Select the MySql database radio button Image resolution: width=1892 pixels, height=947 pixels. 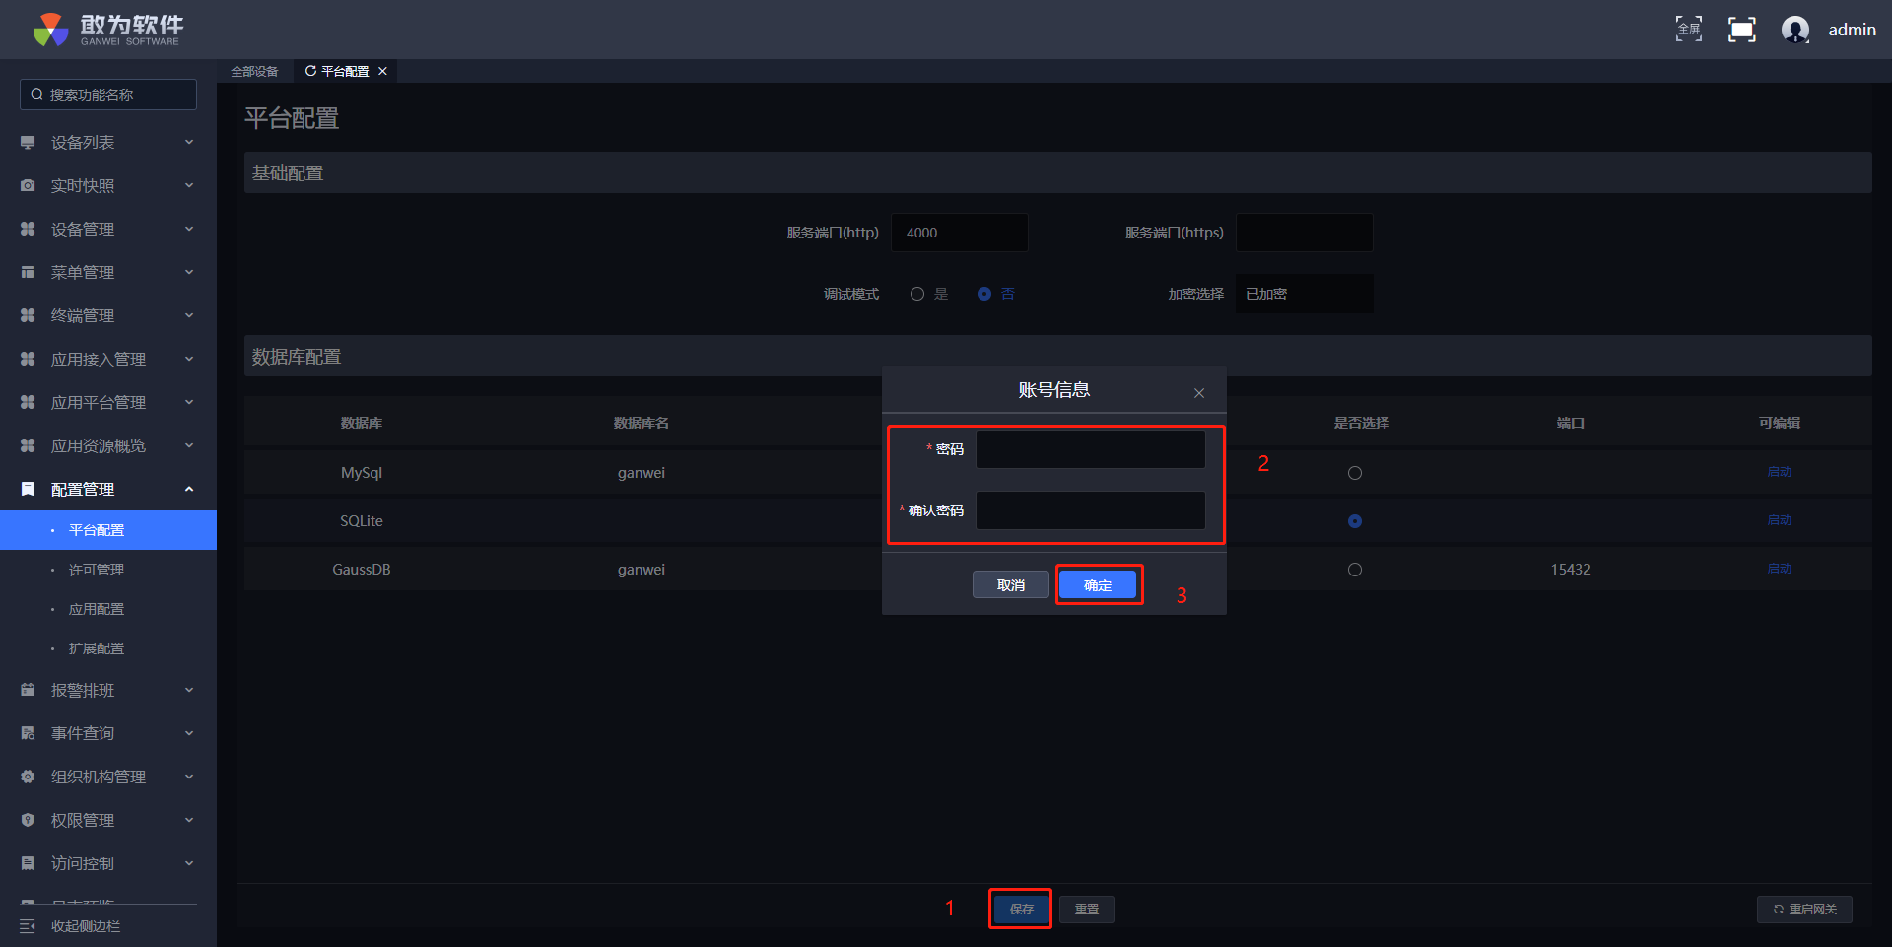coord(1354,473)
